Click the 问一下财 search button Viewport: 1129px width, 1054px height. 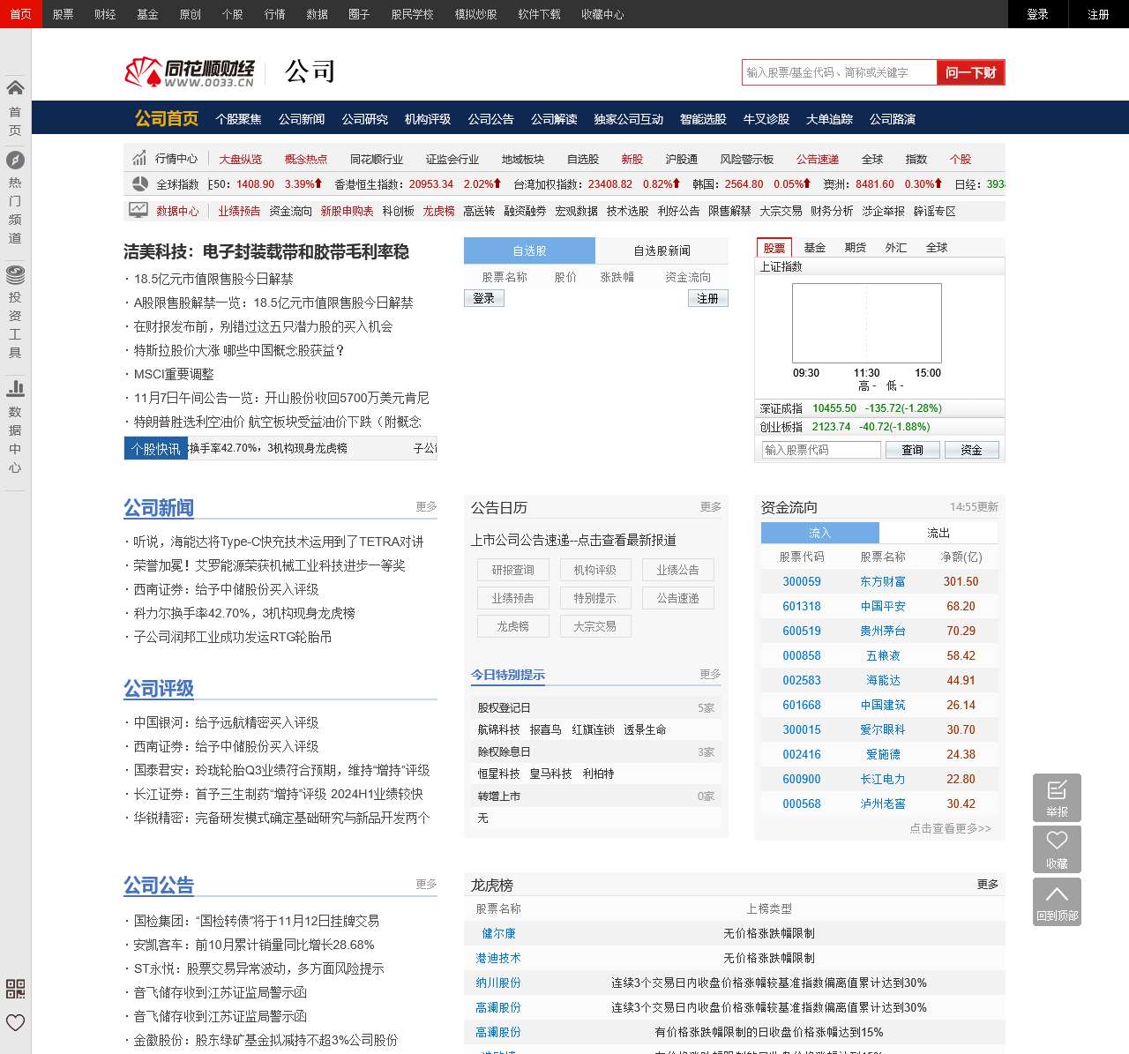click(970, 72)
